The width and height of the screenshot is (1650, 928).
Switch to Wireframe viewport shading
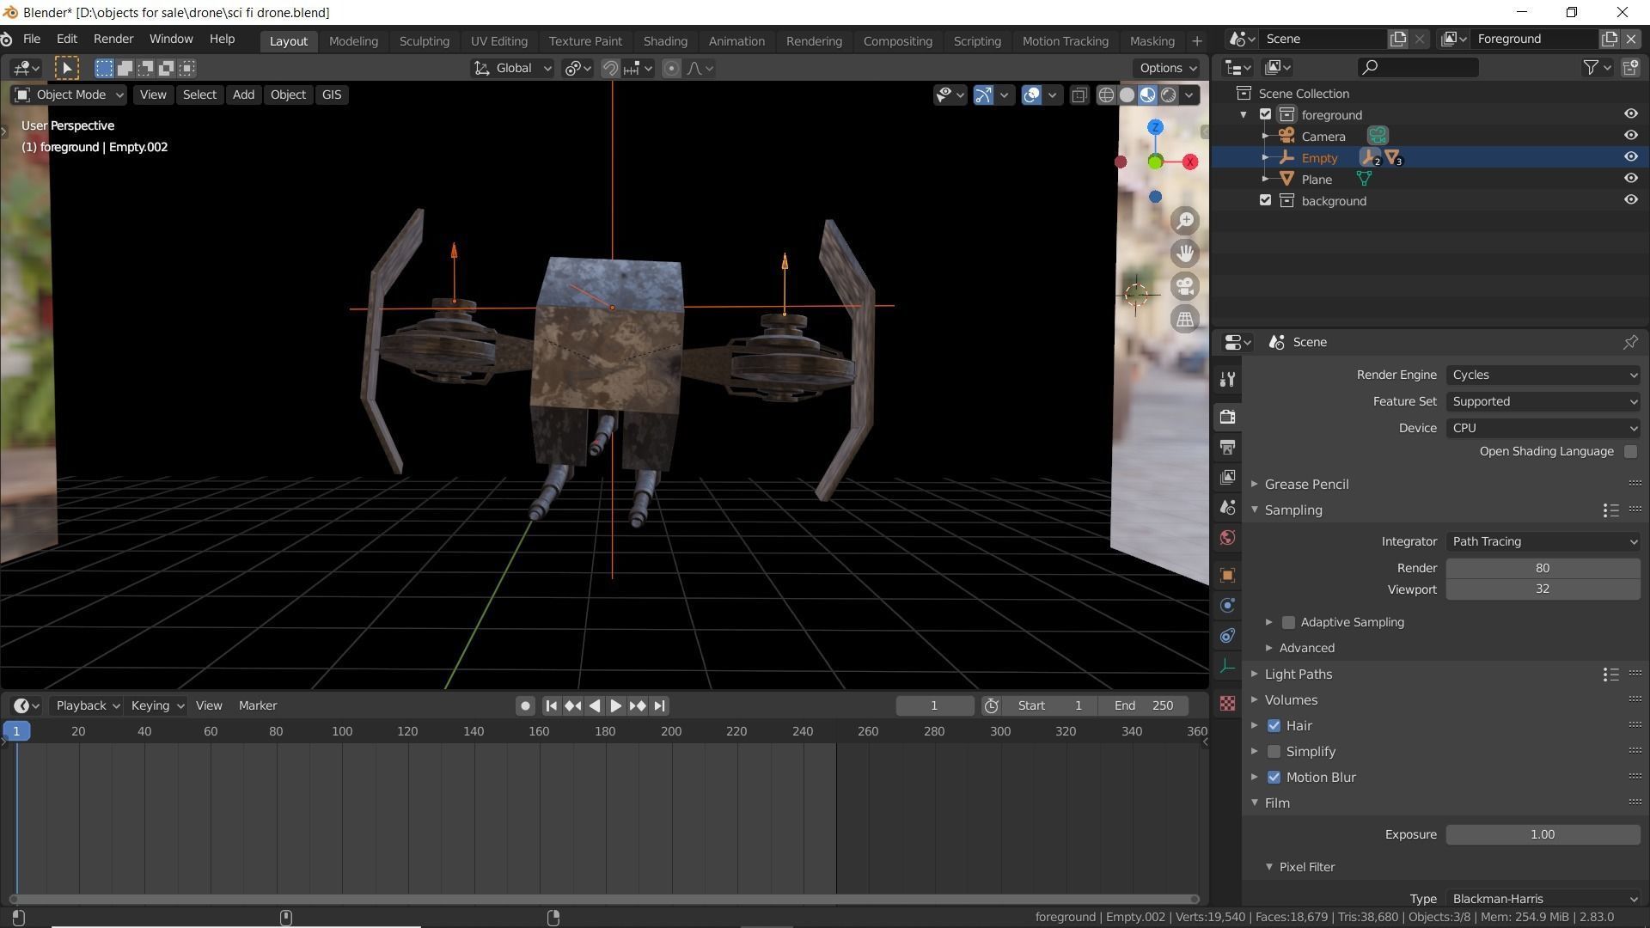click(x=1106, y=95)
